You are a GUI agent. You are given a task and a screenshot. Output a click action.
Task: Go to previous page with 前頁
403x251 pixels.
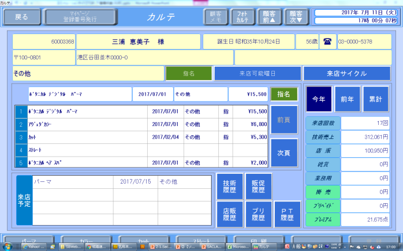(284, 120)
